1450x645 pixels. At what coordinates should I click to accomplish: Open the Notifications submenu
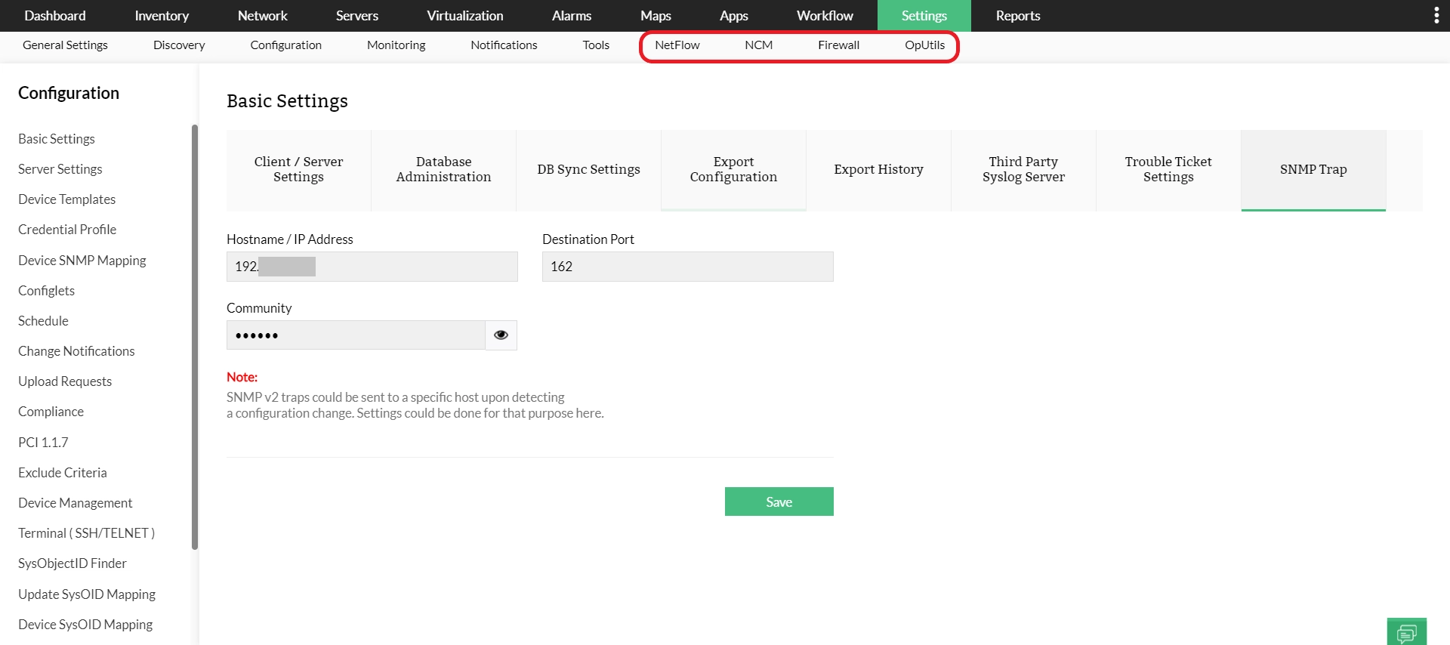click(x=504, y=45)
